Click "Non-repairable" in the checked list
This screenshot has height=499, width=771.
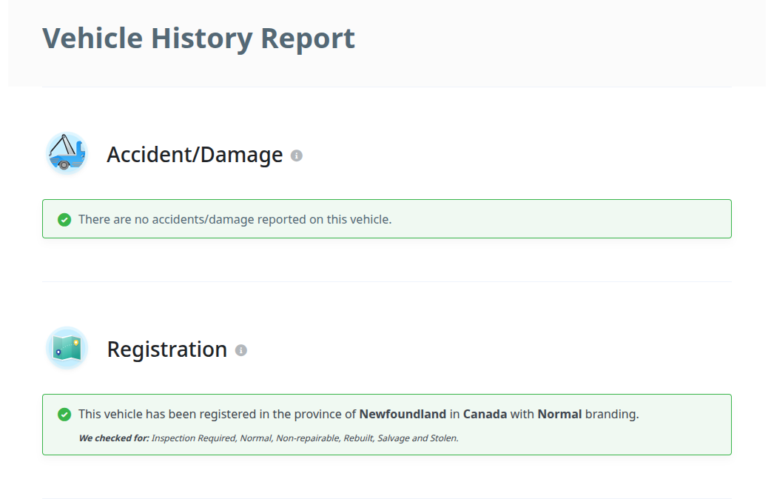coord(307,438)
